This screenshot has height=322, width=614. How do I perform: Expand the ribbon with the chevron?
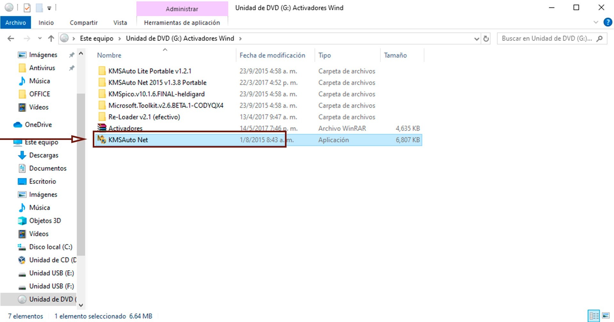596,22
